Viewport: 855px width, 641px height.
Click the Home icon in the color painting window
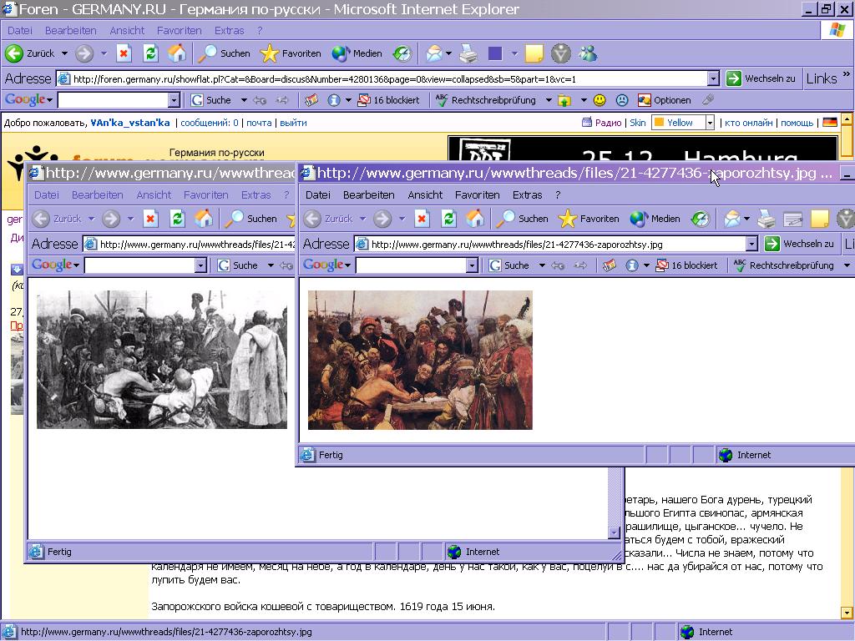pos(475,220)
